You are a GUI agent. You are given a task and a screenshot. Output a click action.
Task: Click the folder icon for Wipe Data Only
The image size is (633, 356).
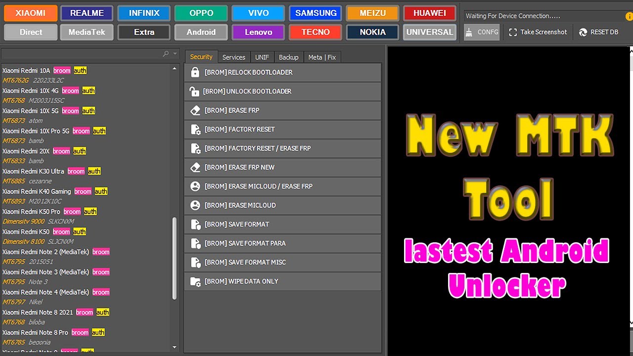195,281
